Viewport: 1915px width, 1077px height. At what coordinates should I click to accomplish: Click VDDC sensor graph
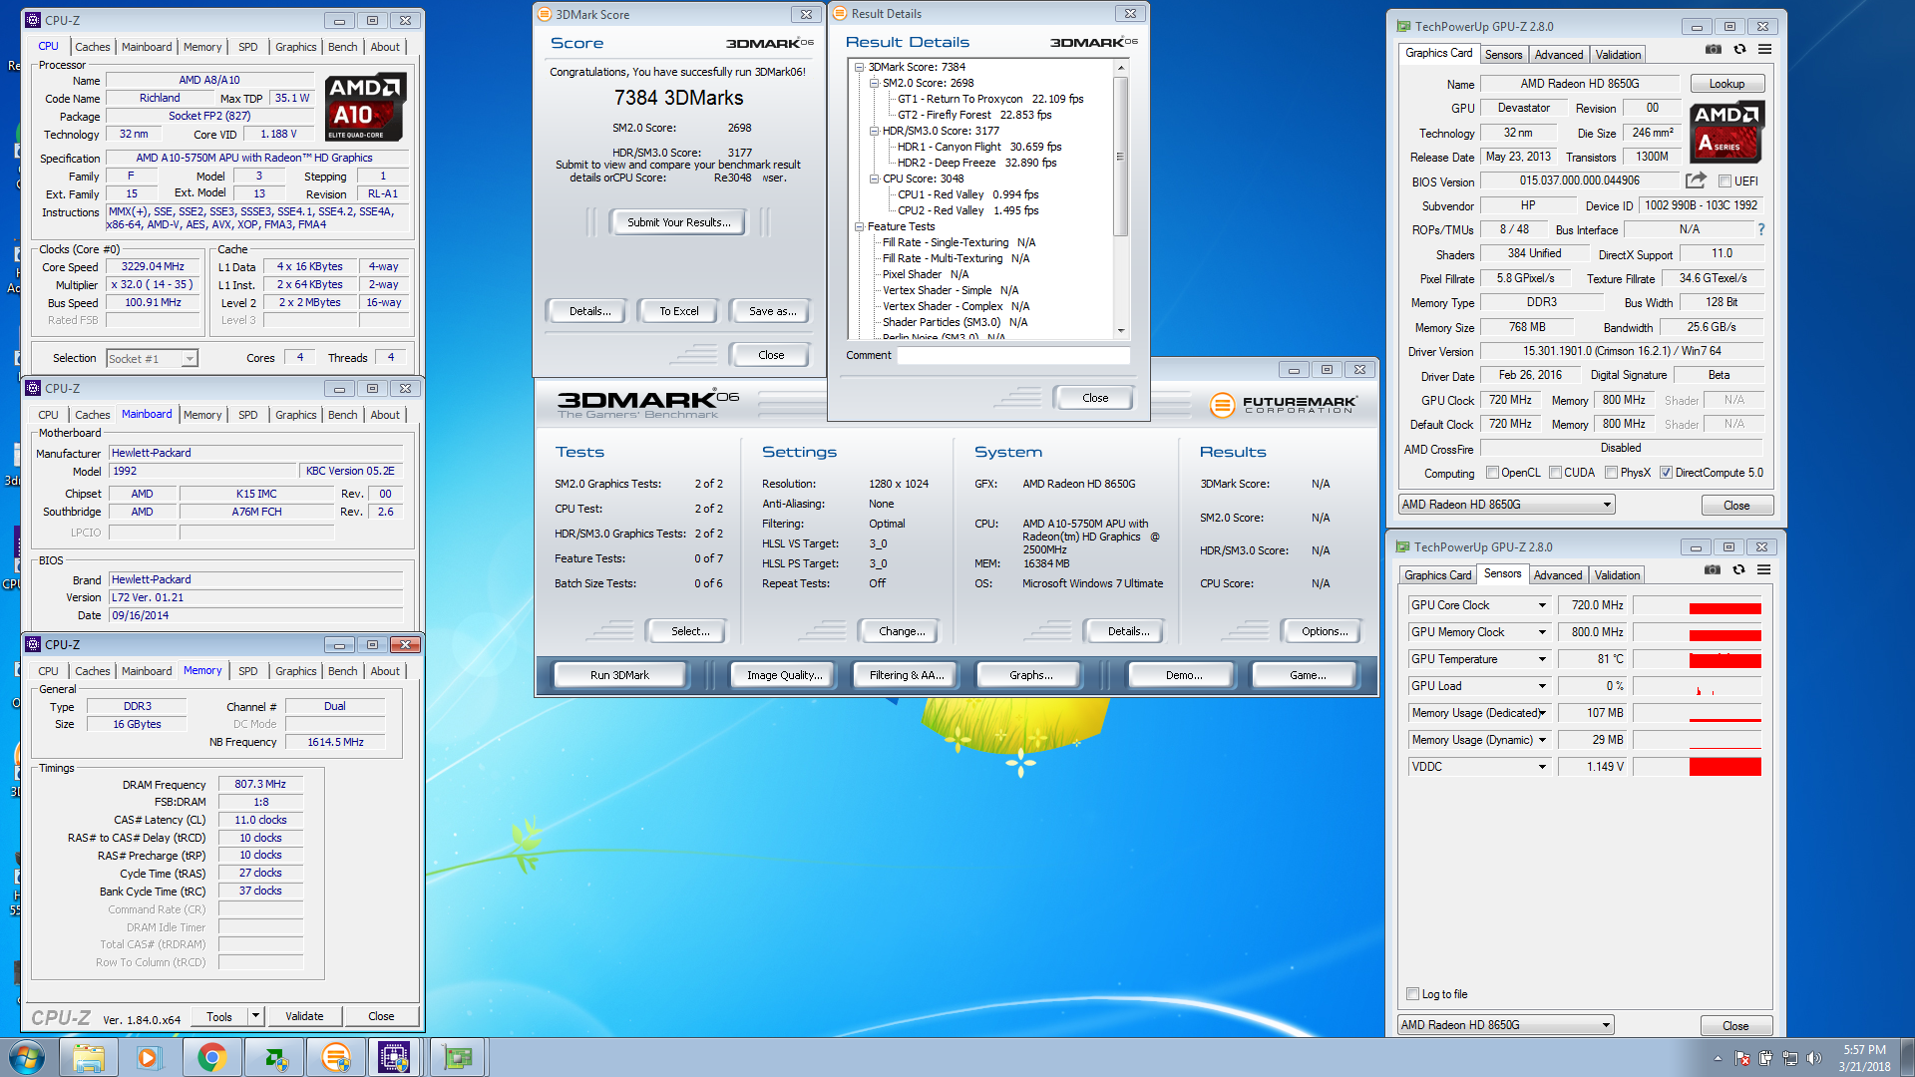(1697, 767)
